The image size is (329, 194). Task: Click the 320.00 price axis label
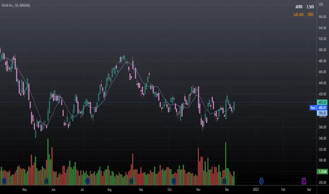point(322,149)
